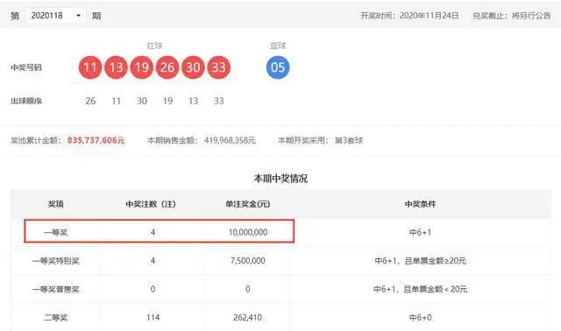The height and width of the screenshot is (331, 561).
Task: Click the 单票金额≥20元 condition text
Action: 436,261
